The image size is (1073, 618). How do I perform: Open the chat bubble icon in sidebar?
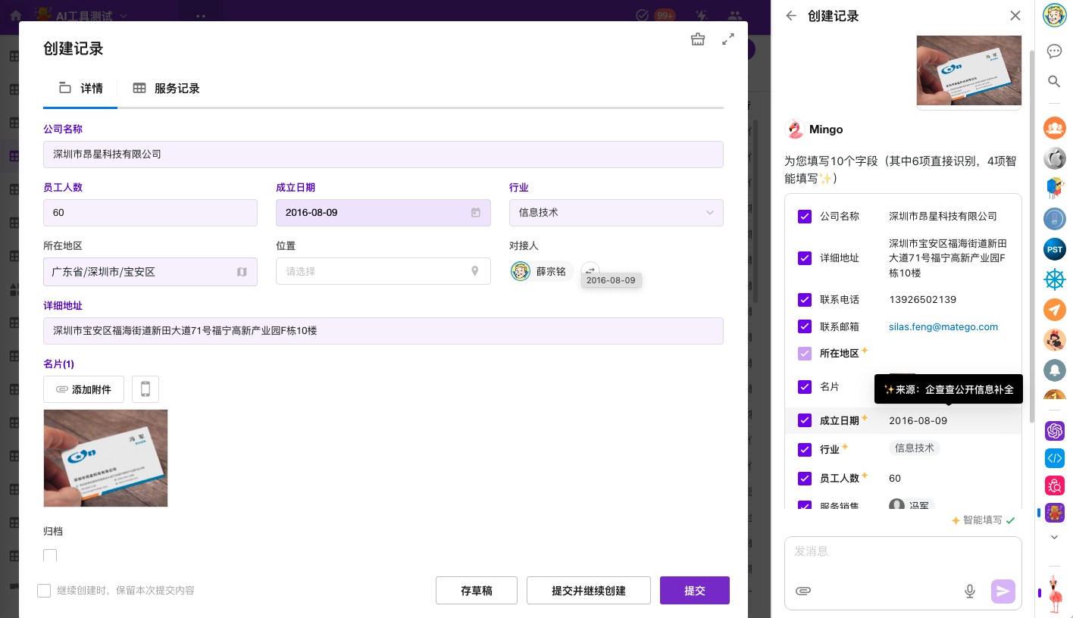pos(1054,51)
